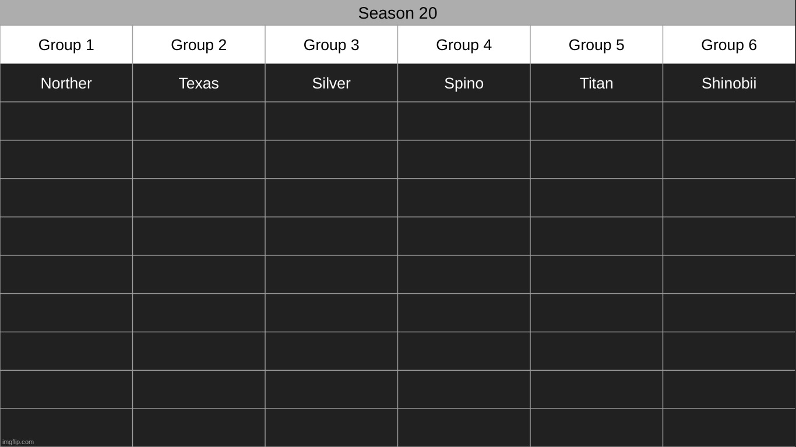This screenshot has height=447, width=796.
Task: Click the Season 20 title bar
Action: 397,13
